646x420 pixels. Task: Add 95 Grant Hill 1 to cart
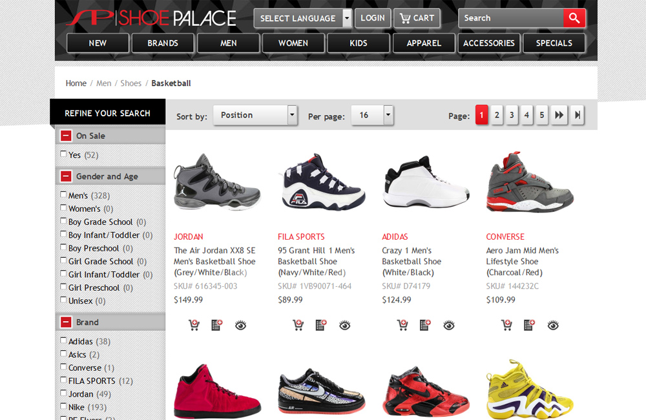[x=298, y=325]
